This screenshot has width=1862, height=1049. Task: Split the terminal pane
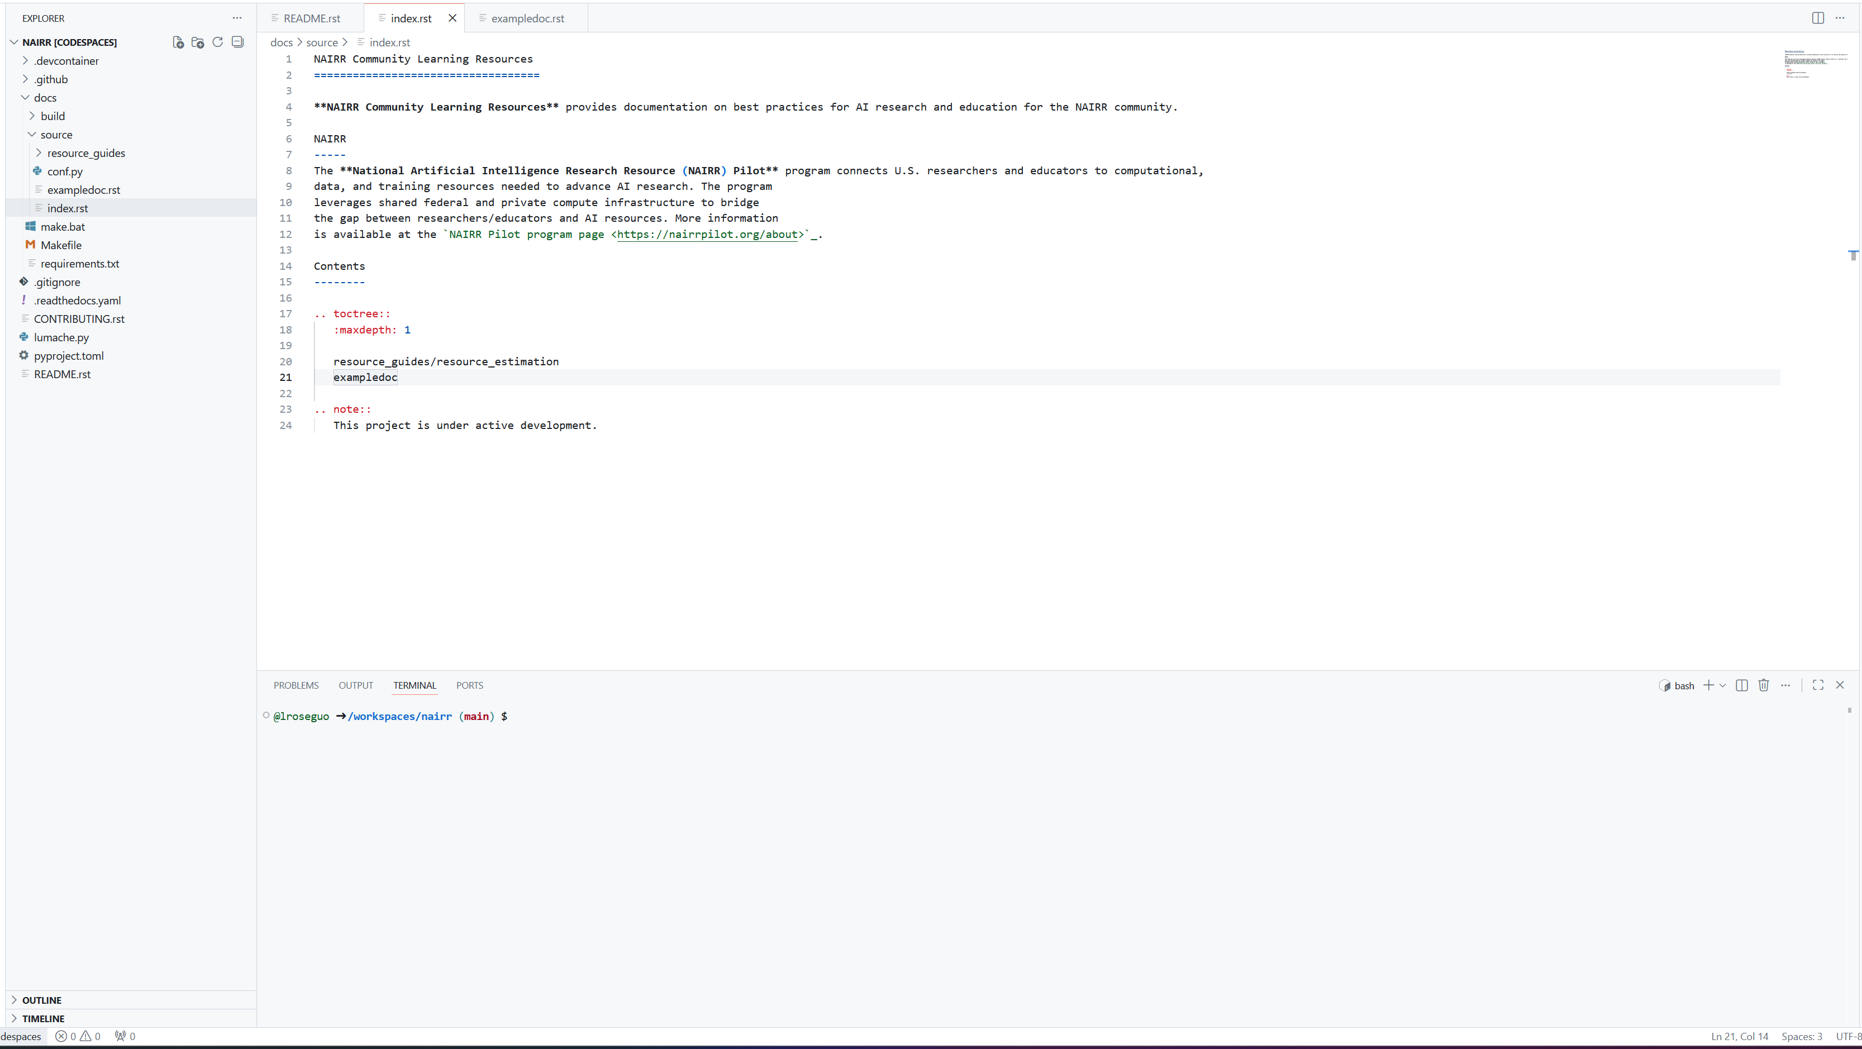point(1742,685)
